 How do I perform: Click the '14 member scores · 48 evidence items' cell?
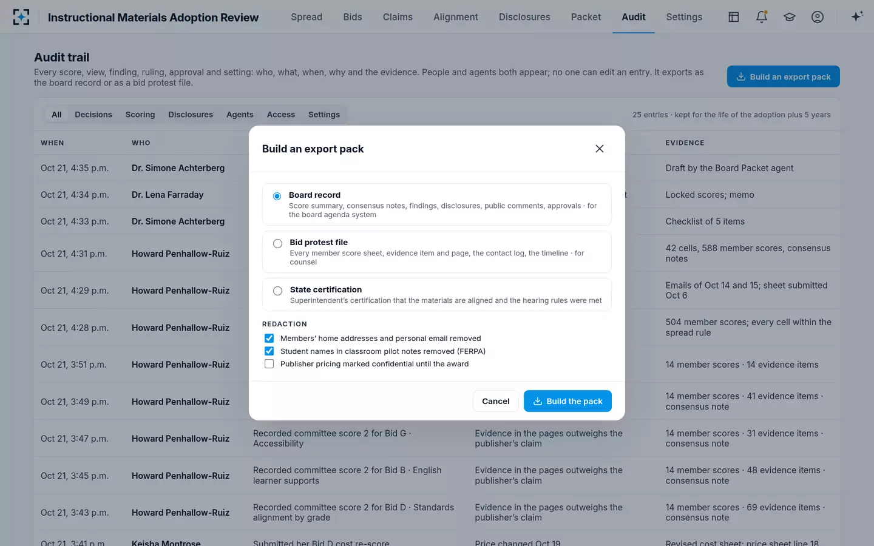click(744, 476)
